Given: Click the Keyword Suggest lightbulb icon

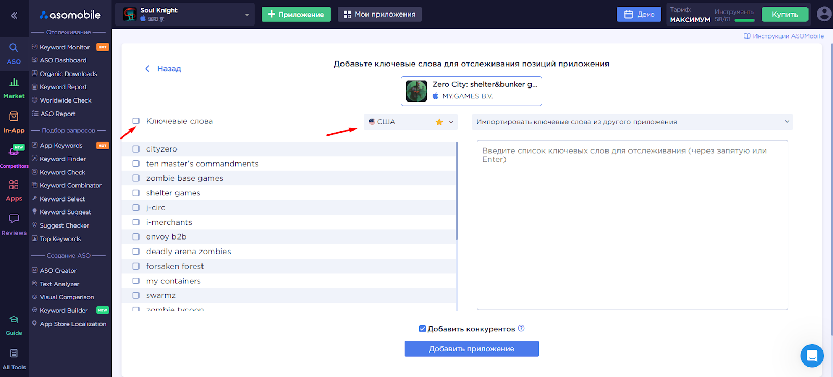Looking at the screenshot, I should point(35,211).
